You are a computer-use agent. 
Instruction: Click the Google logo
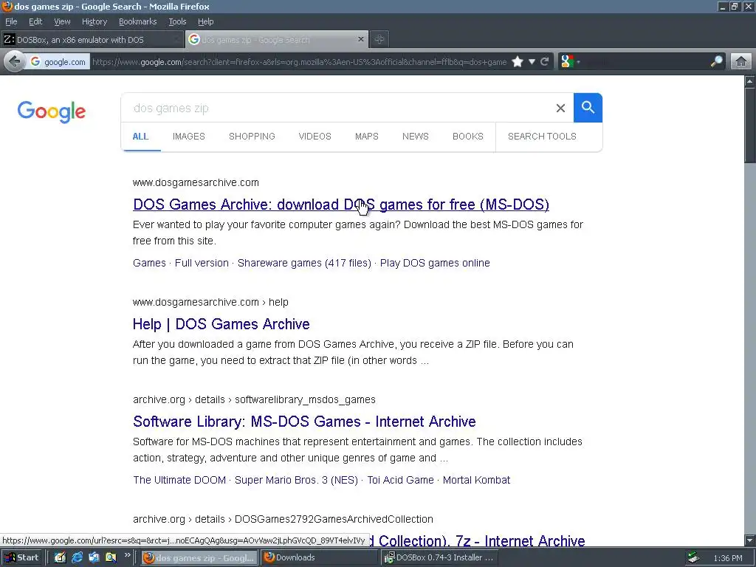click(x=52, y=112)
